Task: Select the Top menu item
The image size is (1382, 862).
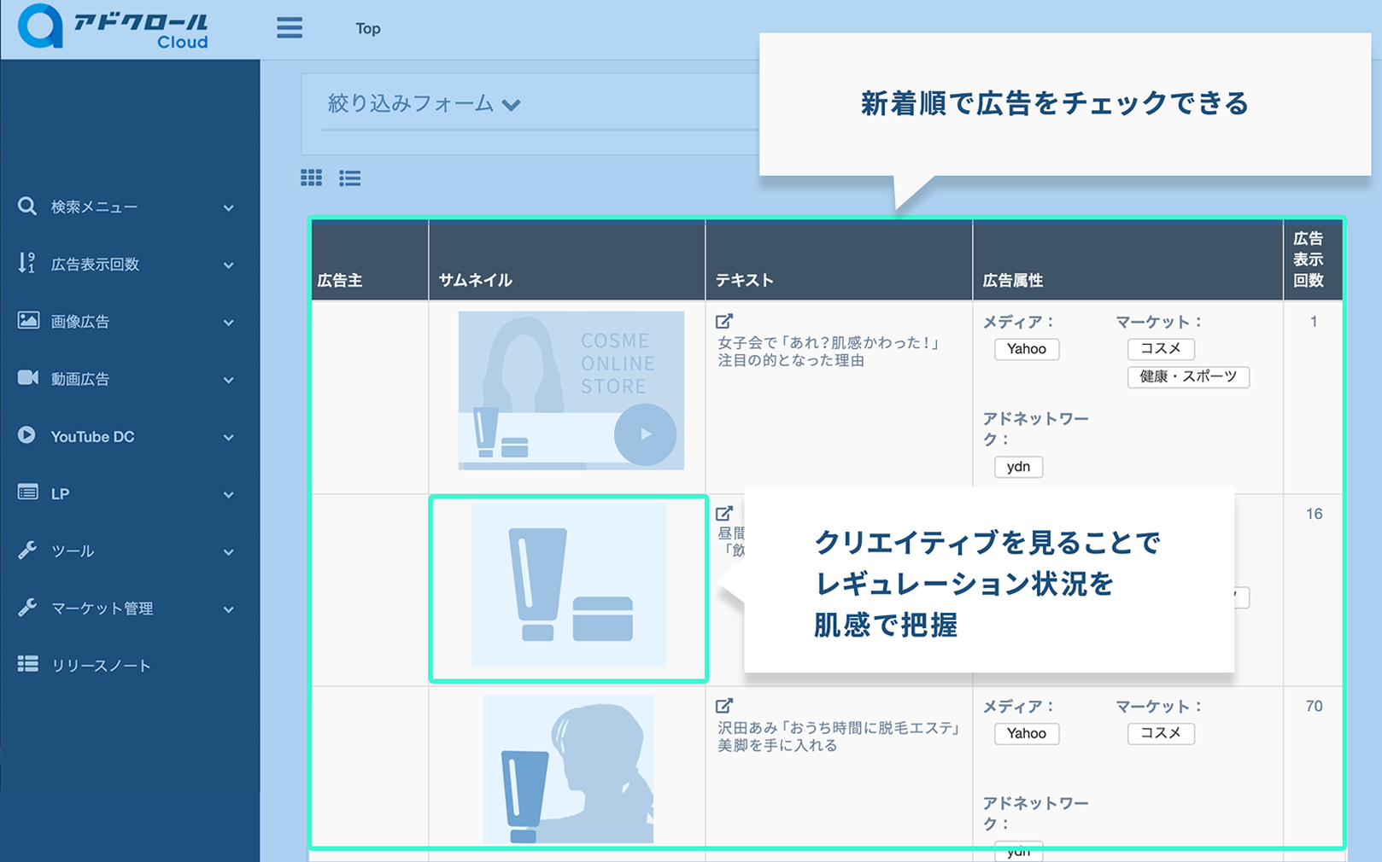Action: pyautogui.click(x=367, y=28)
